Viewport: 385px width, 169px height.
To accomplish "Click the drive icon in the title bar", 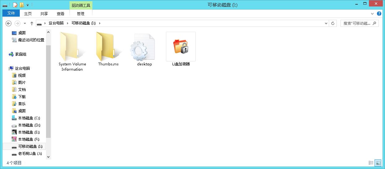I will tap(5, 5).
